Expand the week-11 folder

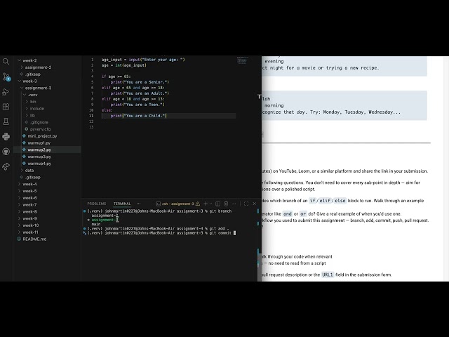click(x=48, y=232)
